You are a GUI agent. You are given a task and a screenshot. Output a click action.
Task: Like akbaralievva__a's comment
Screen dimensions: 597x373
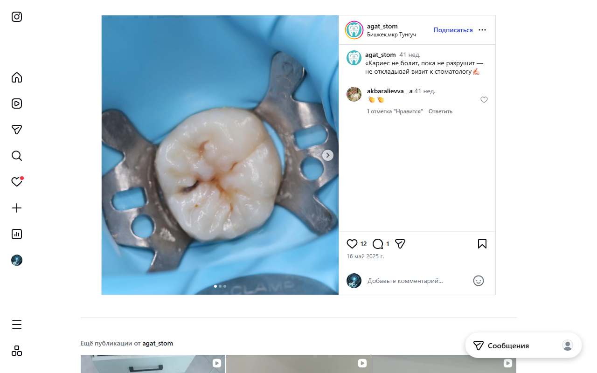(484, 100)
